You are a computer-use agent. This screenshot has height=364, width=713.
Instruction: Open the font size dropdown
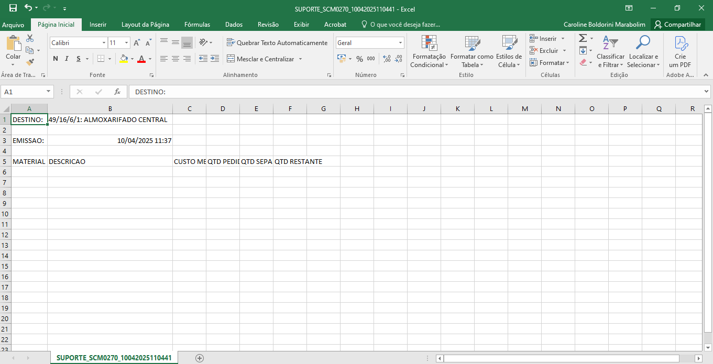coord(126,43)
